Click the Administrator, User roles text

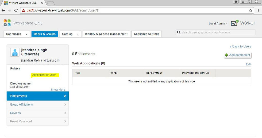click(x=44, y=75)
